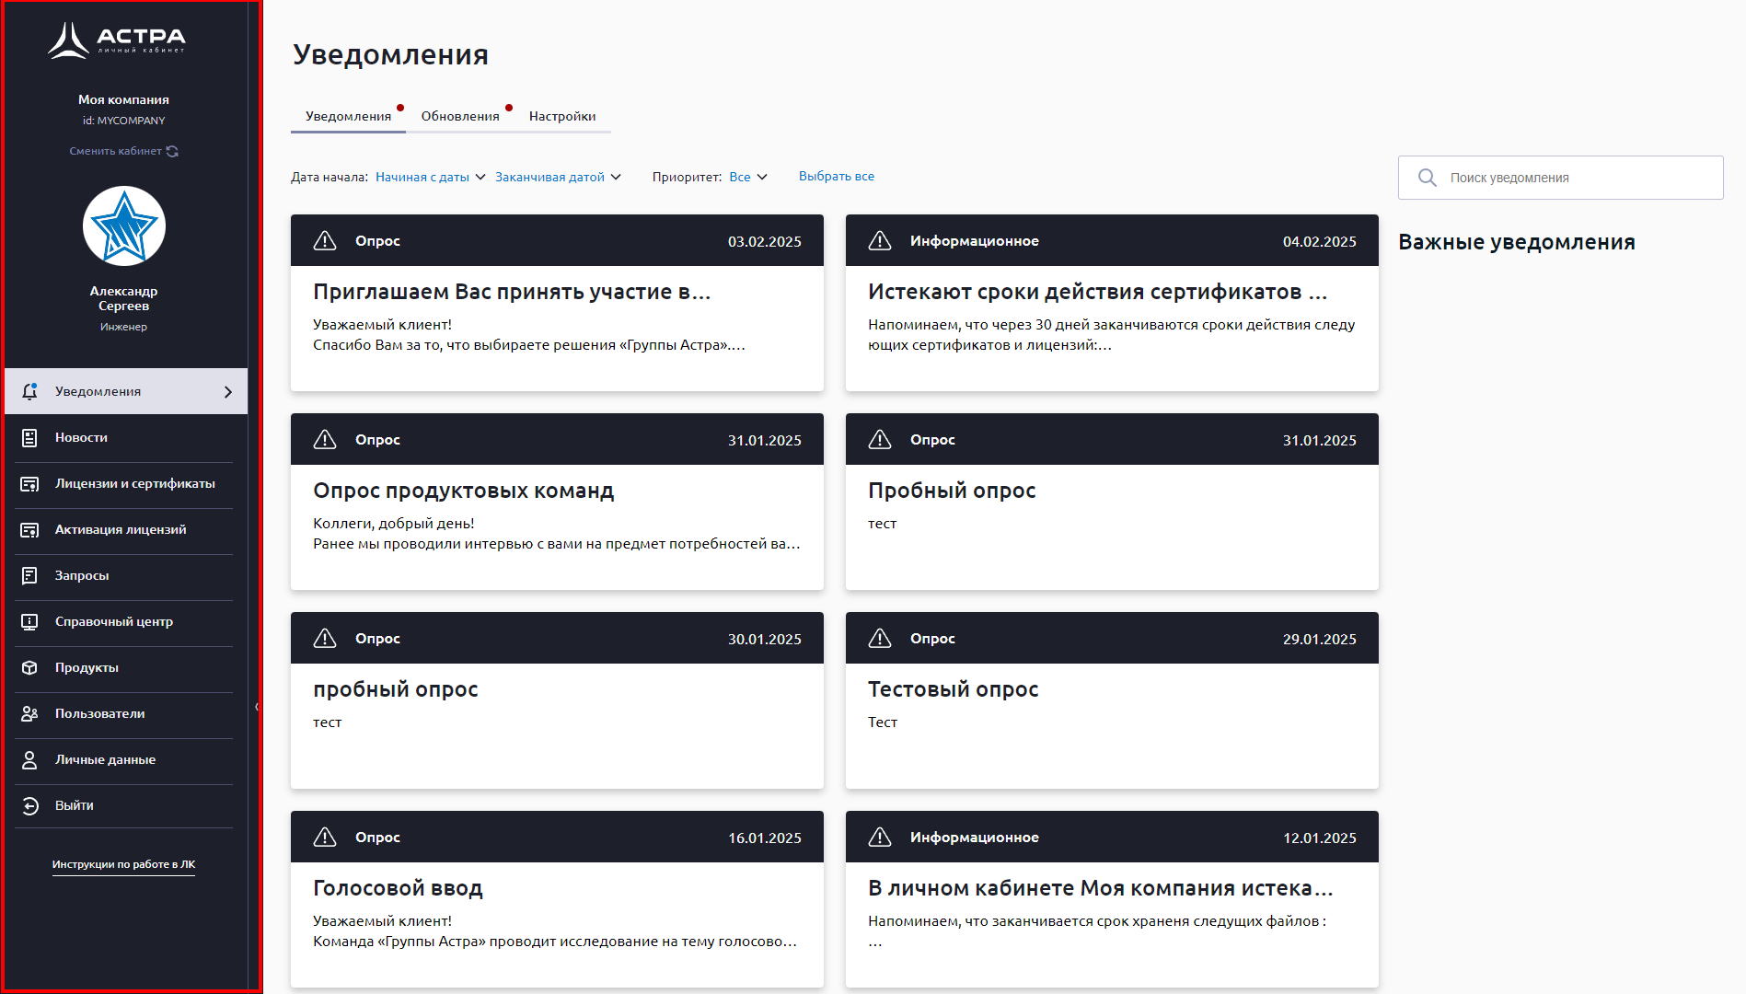Collapse the sidebar using its edge arrow

tap(257, 707)
